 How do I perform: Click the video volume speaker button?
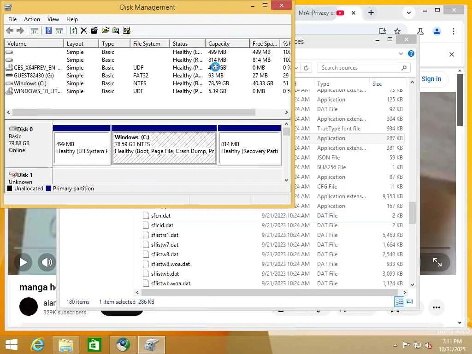point(47,262)
